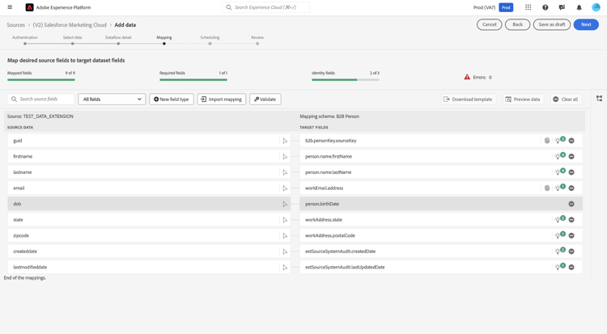Click the Mapped fields progress bar
This screenshot has width=607, height=334.
41,80
